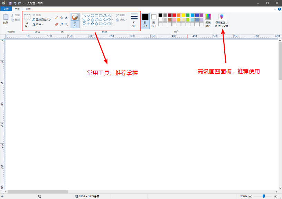Switch to the View (查看) tab
Screen dimensions: 282x199
[x=28, y=9]
